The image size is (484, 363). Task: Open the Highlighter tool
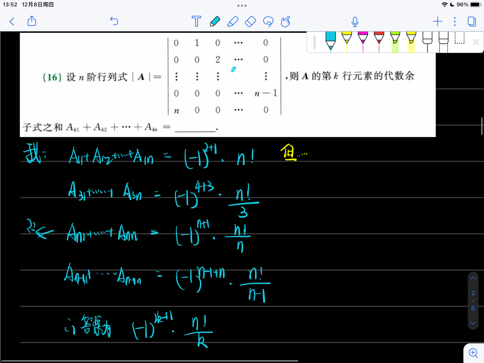pyautogui.click(x=233, y=21)
